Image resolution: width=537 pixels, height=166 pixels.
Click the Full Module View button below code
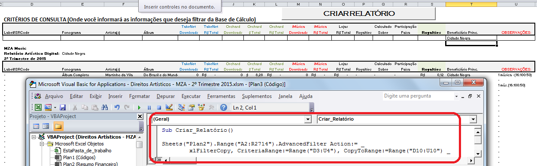[158, 160]
